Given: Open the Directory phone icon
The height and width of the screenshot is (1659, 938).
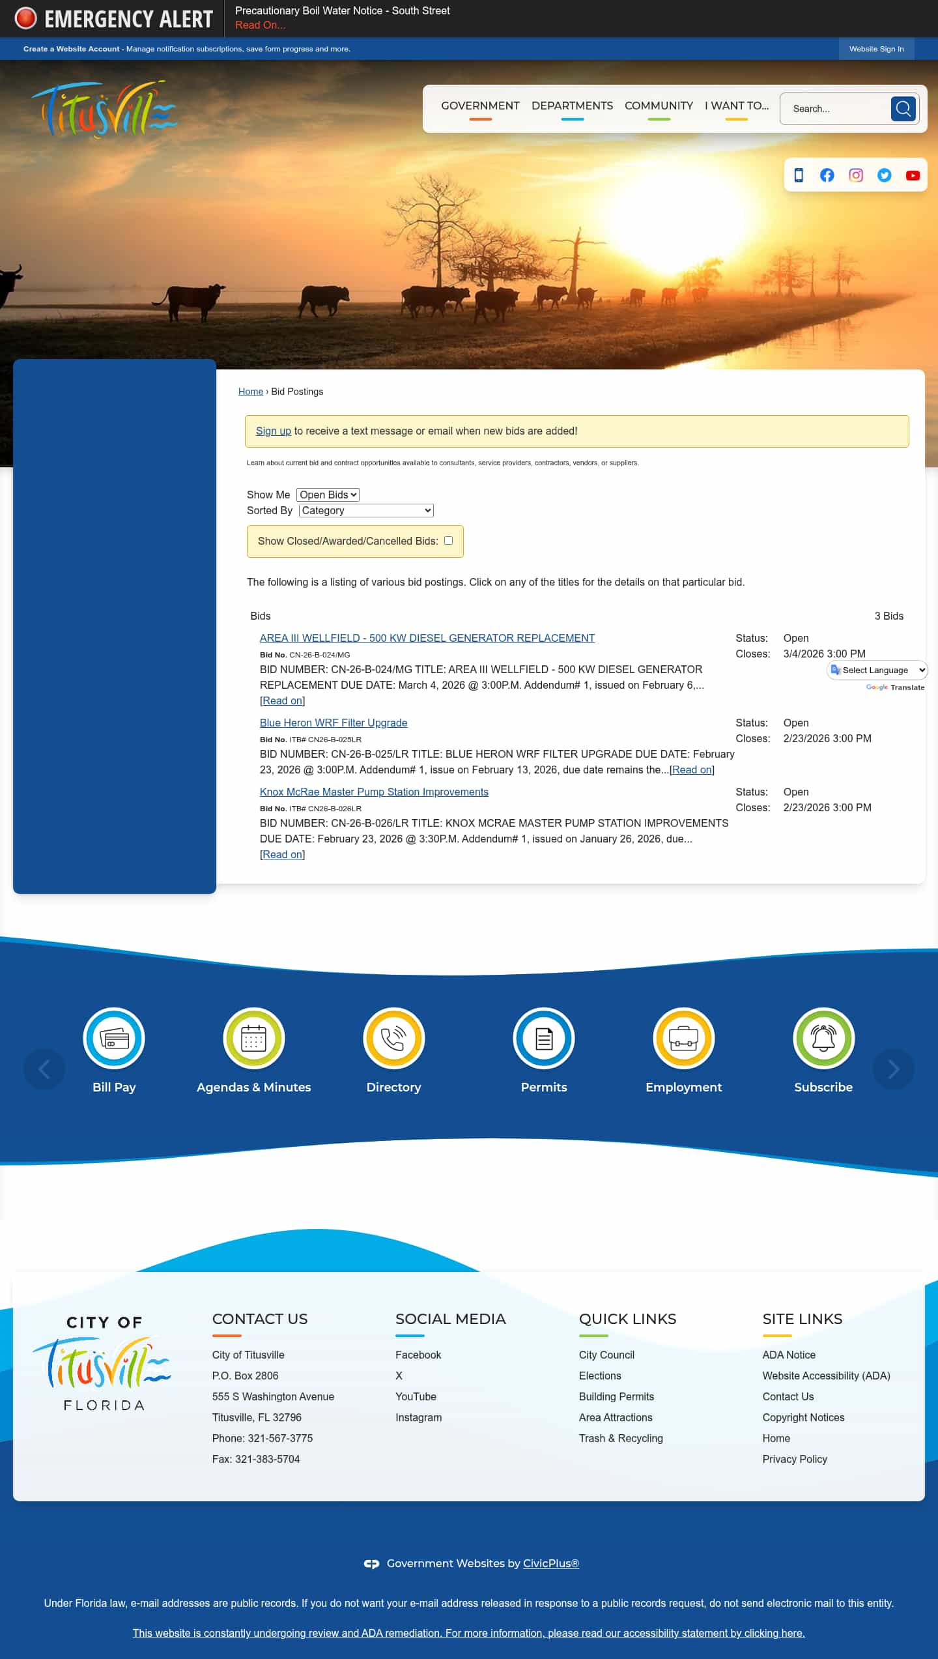Looking at the screenshot, I should (x=394, y=1038).
